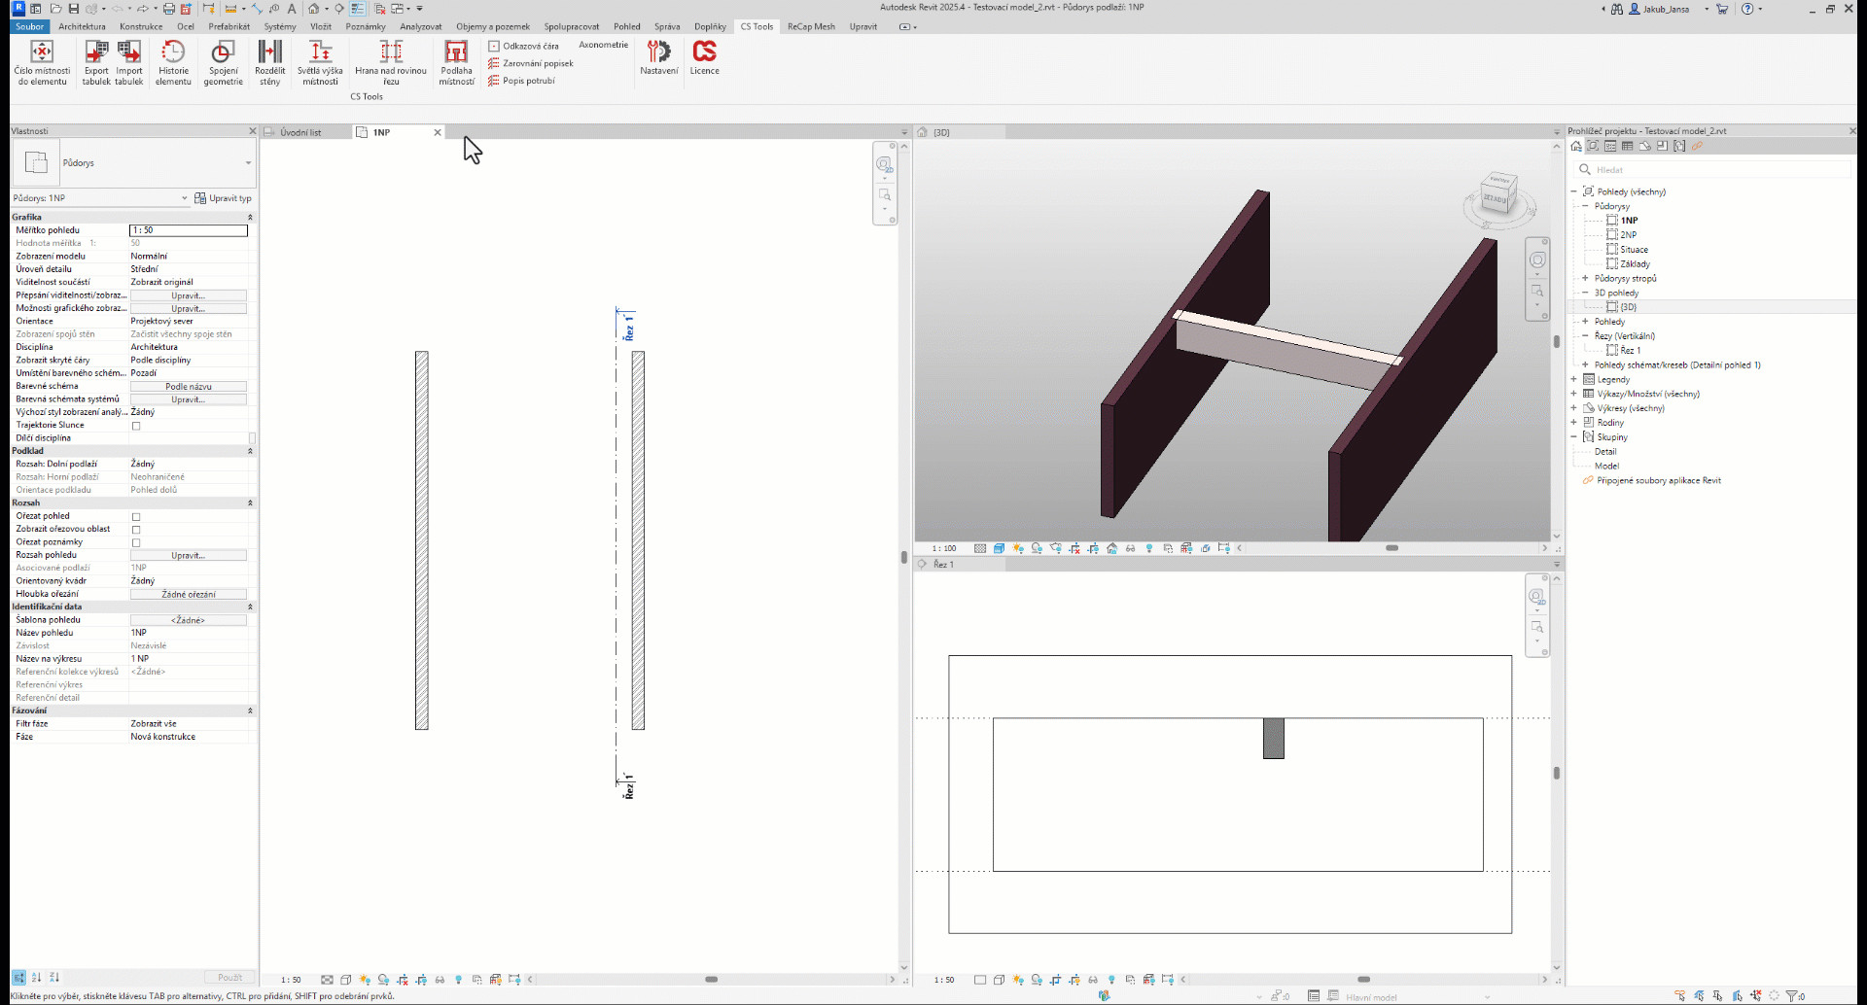Expand the Půdorysy stropů tree node
The height and width of the screenshot is (1005, 1867).
[x=1585, y=278]
